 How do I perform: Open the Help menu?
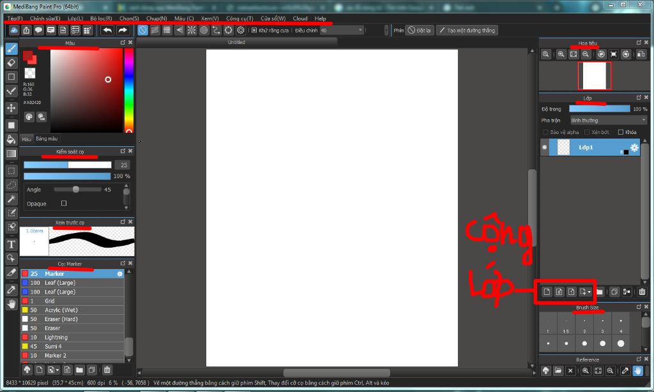[x=320, y=19]
